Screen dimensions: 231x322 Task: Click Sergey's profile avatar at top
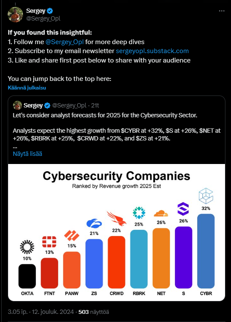(x=15, y=15)
